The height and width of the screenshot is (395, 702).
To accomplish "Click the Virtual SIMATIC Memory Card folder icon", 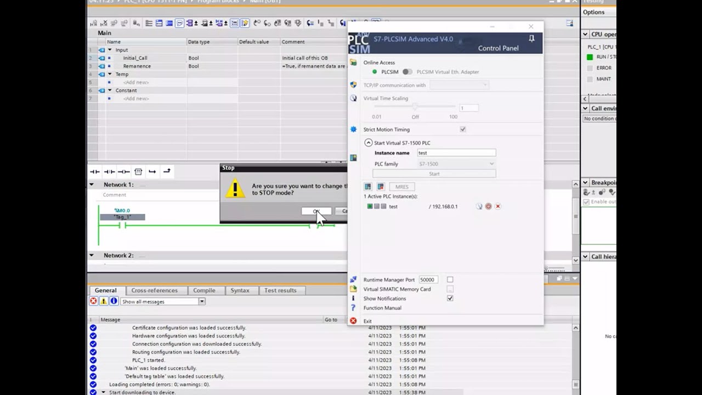I will [353, 289].
